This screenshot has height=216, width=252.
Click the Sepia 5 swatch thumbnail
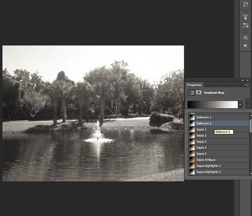(x=192, y=154)
